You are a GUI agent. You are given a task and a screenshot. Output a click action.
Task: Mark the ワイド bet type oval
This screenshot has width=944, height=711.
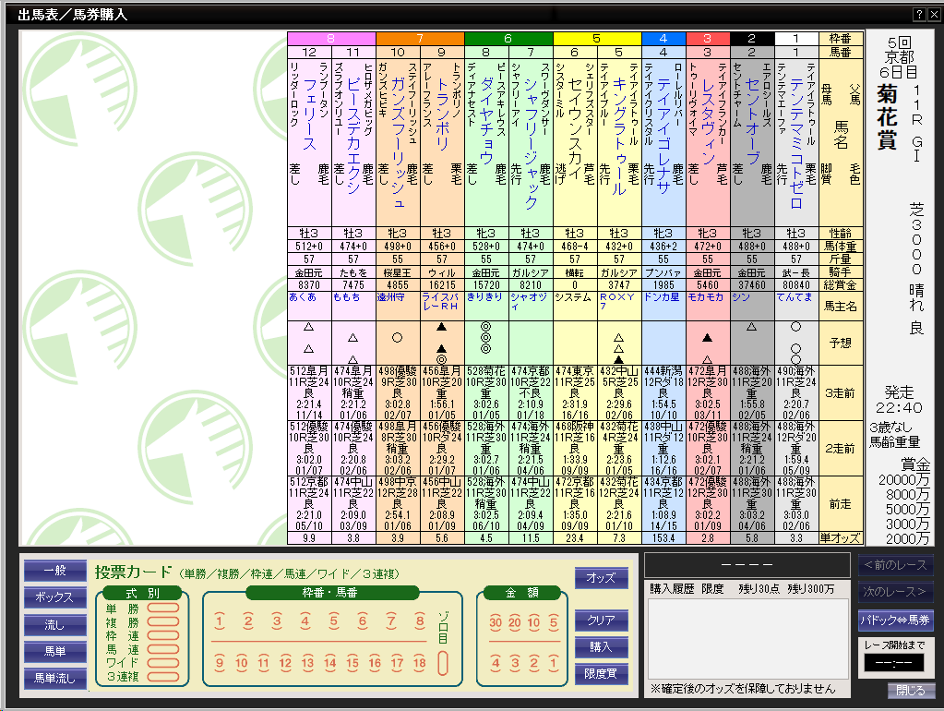pos(161,663)
